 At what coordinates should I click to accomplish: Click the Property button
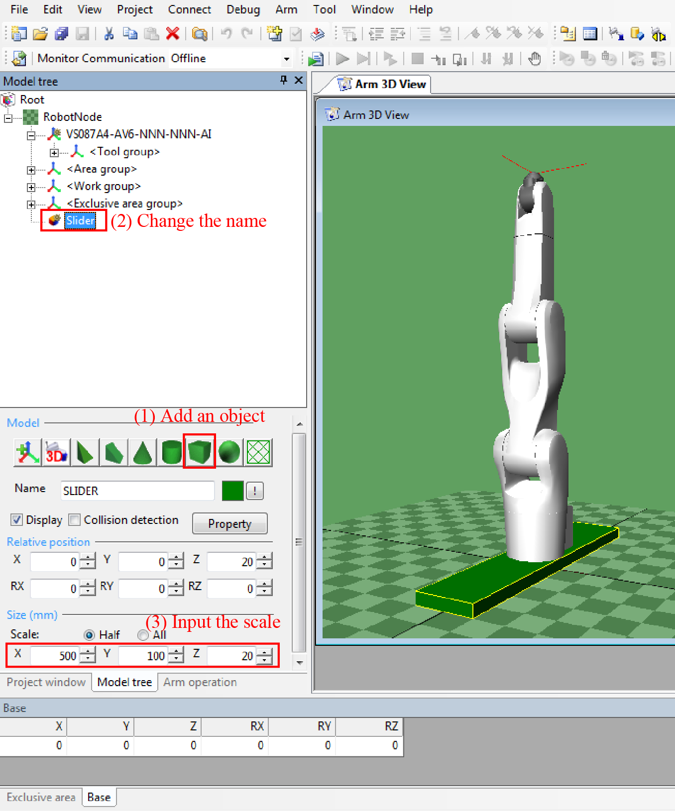tap(229, 524)
